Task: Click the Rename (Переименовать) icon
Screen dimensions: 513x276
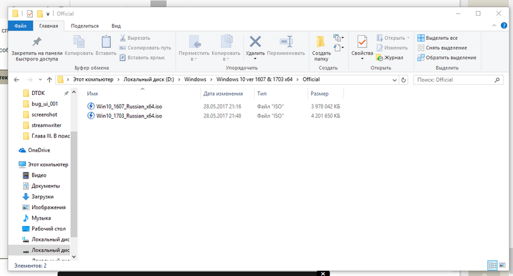Action: click(286, 42)
